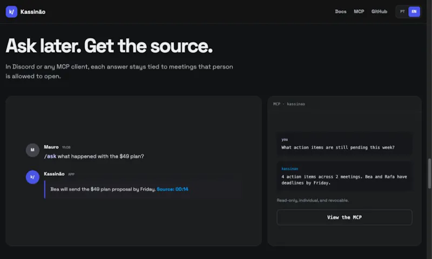Open the GitHub navigation link
This screenshot has width=432, height=259.
click(379, 11)
